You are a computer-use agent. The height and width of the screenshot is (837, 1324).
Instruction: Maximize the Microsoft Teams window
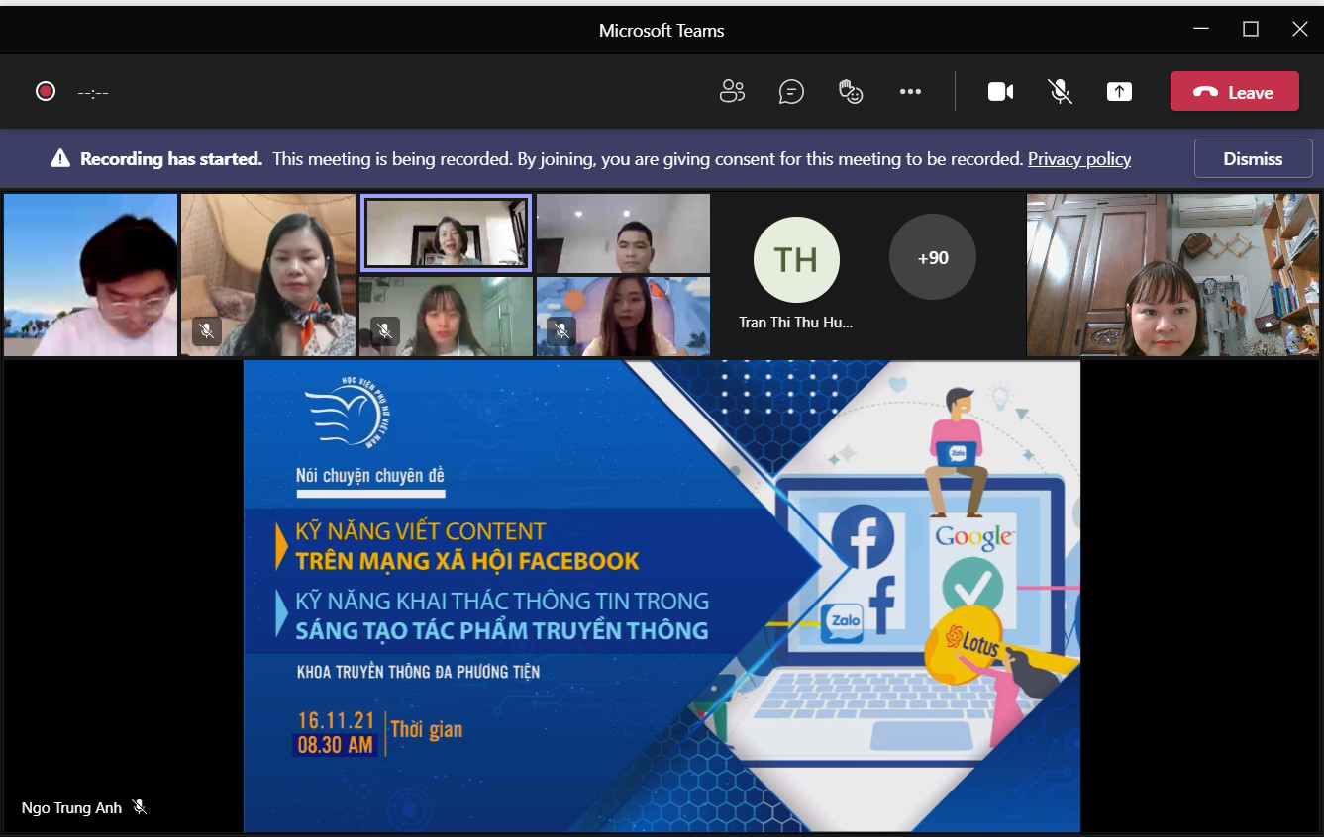[x=1251, y=30]
